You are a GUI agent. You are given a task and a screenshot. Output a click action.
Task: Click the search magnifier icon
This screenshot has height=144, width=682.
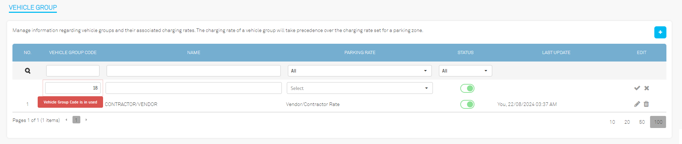tap(27, 71)
